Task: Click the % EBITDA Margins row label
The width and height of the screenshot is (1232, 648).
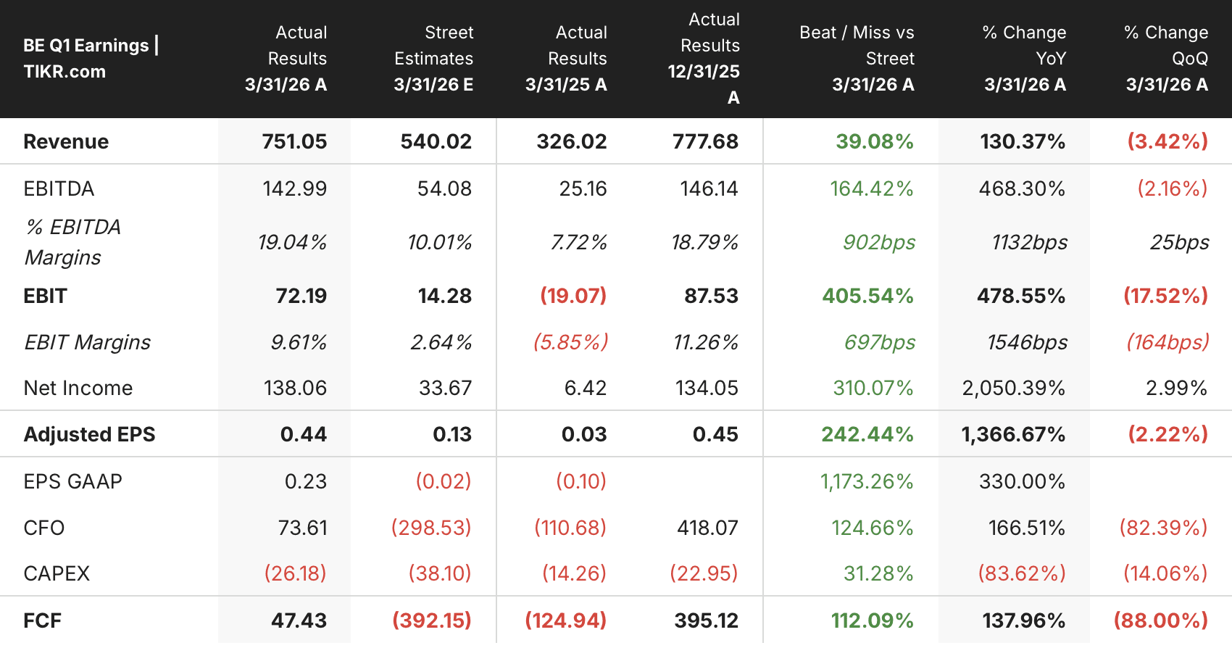Action: click(x=72, y=242)
